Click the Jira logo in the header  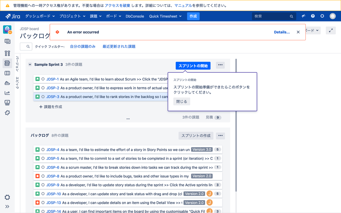(x=13, y=16)
